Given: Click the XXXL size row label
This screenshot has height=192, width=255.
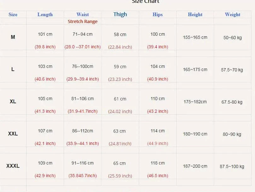Looking at the screenshot, I should point(13,166).
